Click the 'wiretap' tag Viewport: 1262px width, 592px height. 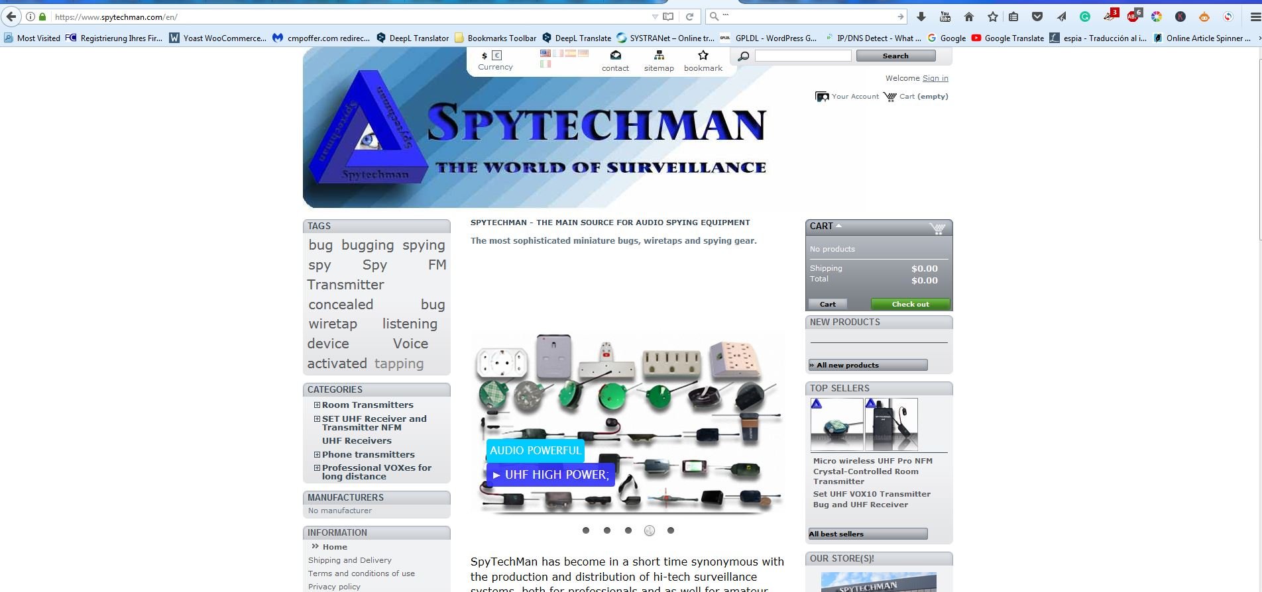333,324
